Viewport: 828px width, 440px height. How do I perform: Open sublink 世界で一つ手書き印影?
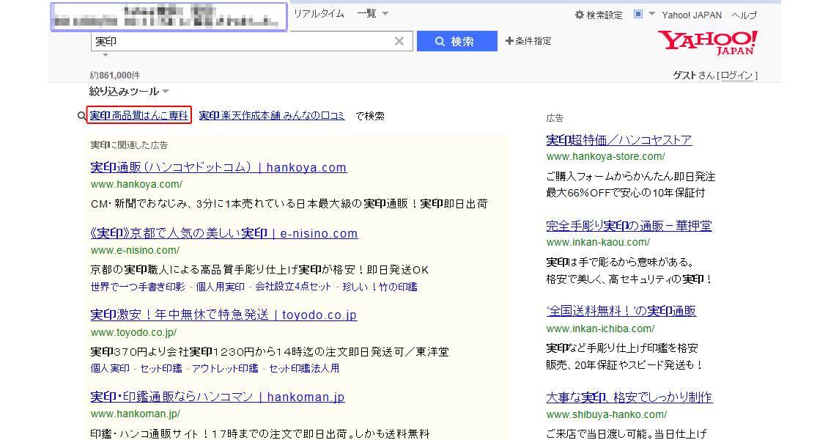(x=138, y=286)
